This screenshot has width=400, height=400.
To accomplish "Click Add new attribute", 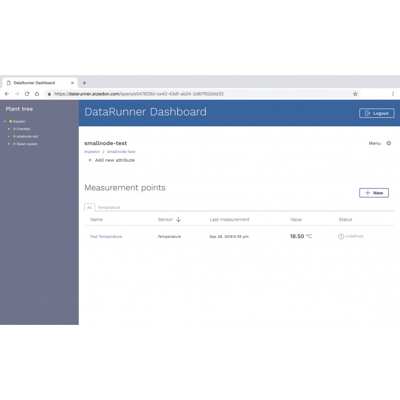I will point(115,160).
